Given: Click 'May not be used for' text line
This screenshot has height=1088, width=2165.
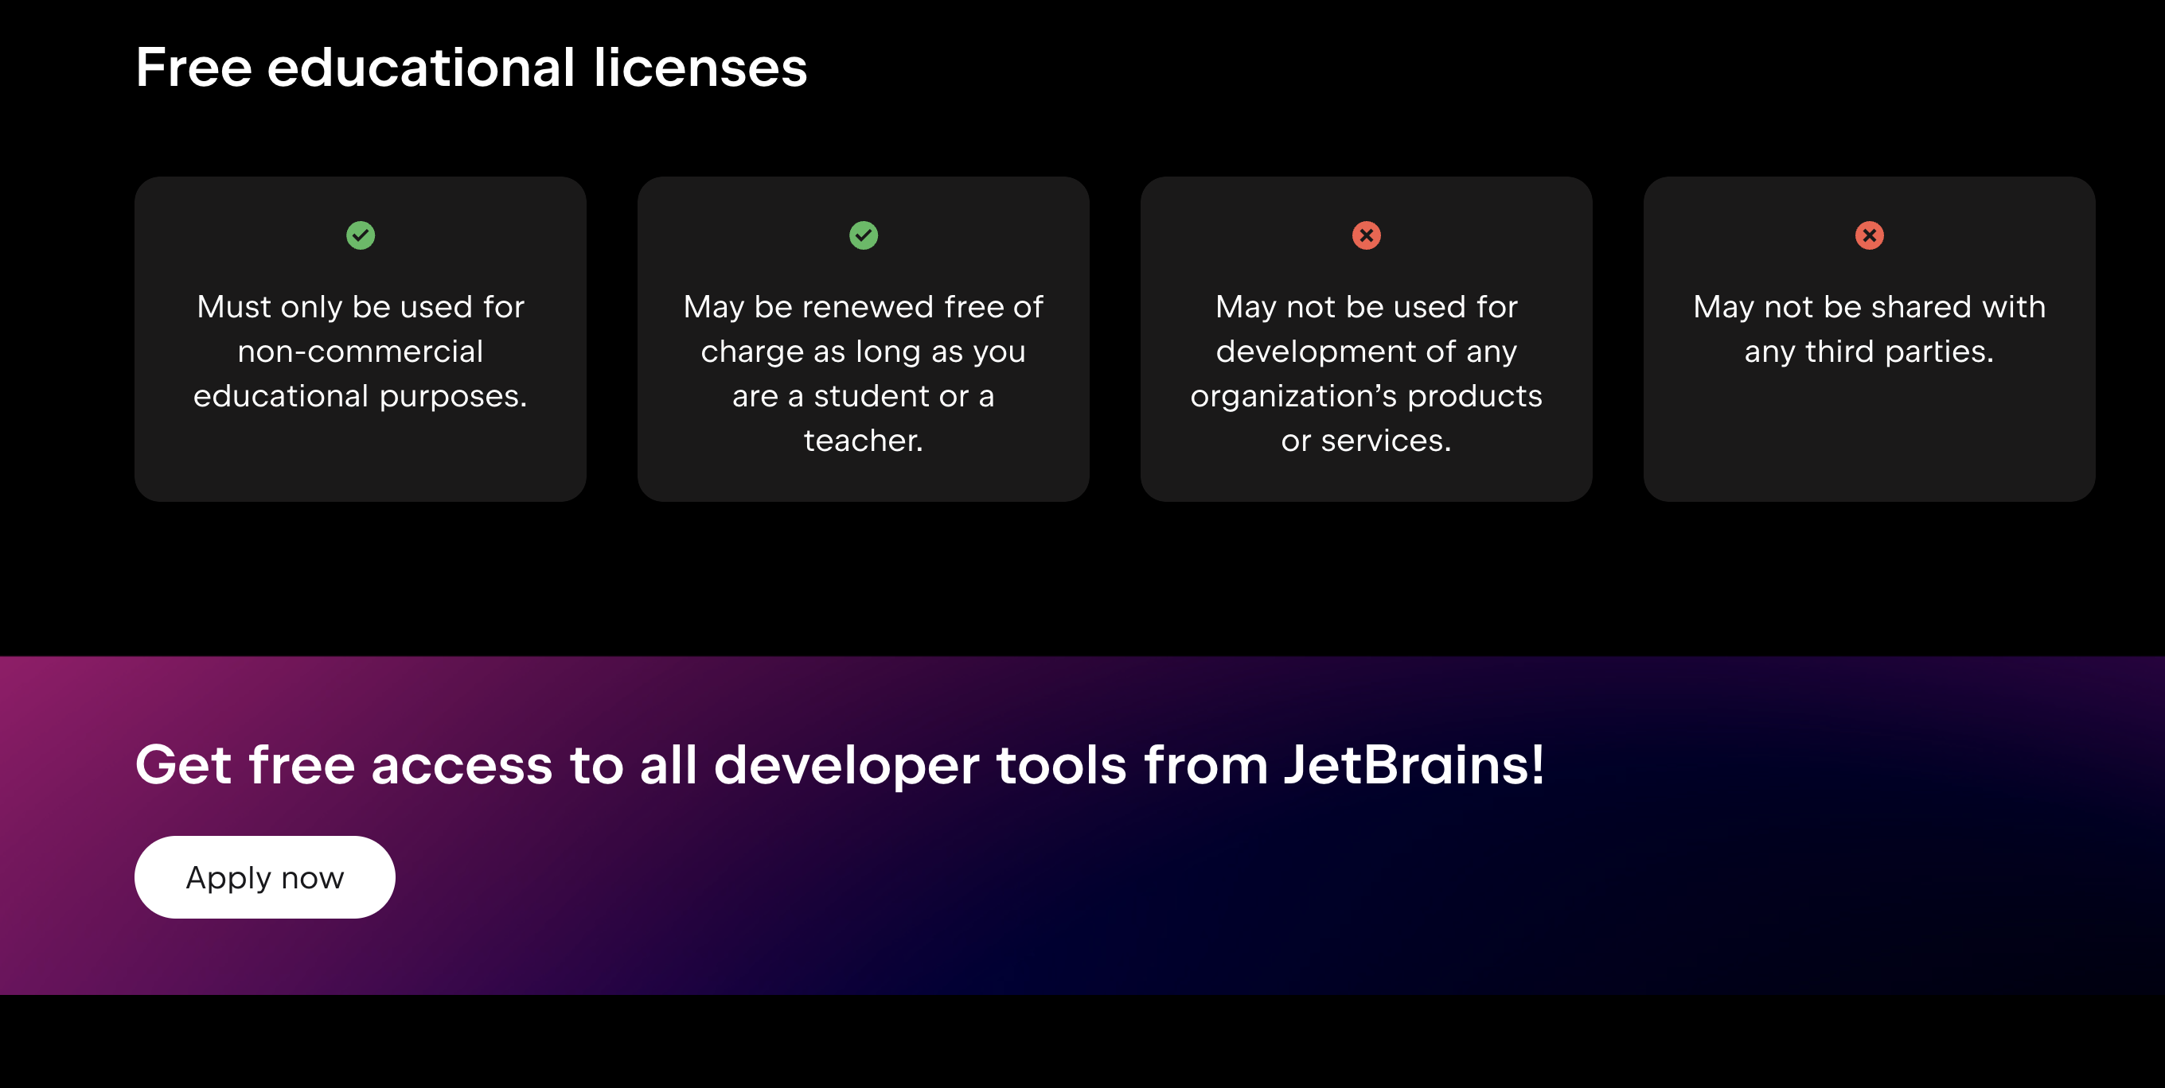Looking at the screenshot, I should pos(1366,306).
